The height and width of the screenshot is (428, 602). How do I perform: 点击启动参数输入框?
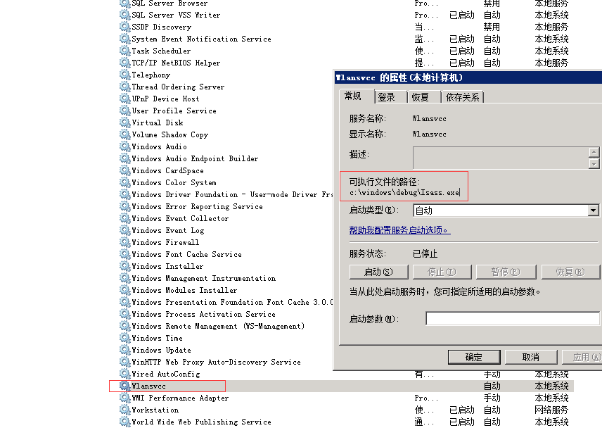pos(512,318)
